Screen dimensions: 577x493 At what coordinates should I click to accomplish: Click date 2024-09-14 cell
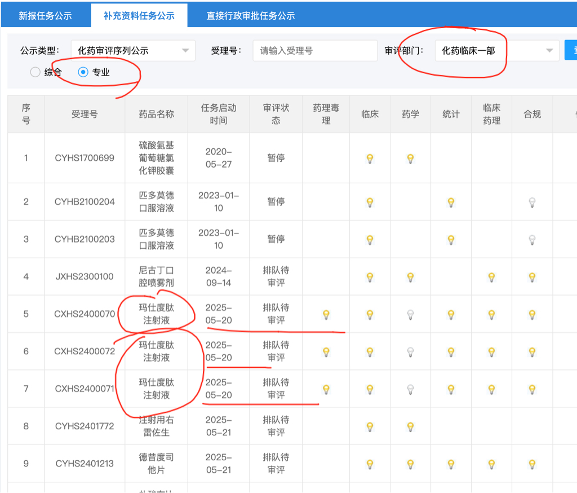(219, 277)
